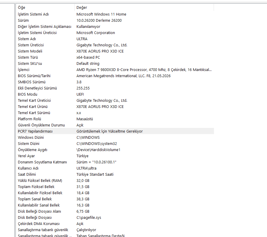Select the Sürüm row label
The height and width of the screenshot is (237, 267).
[x=23, y=21]
